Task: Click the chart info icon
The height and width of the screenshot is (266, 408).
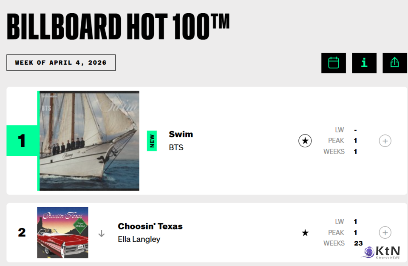Action: pos(364,63)
